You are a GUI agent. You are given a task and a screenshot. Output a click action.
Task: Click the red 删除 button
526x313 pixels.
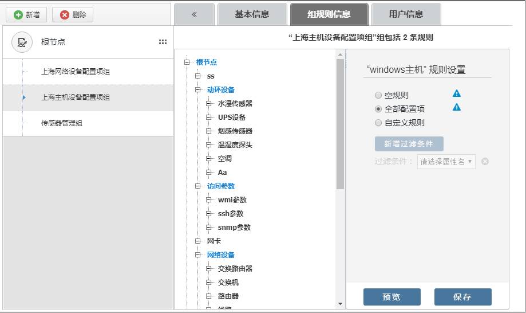click(x=73, y=15)
